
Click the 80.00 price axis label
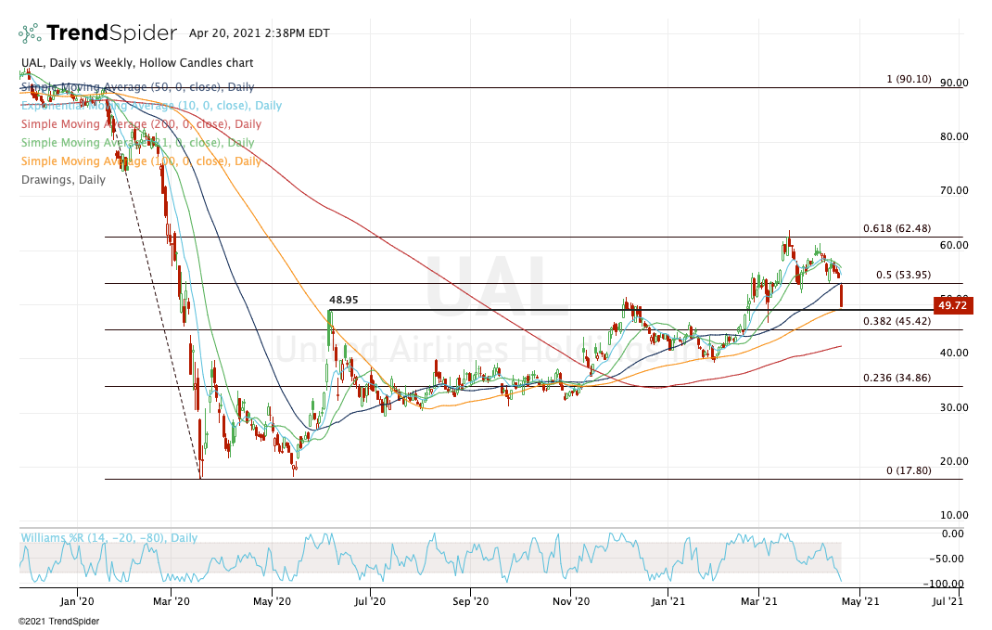[x=954, y=136]
